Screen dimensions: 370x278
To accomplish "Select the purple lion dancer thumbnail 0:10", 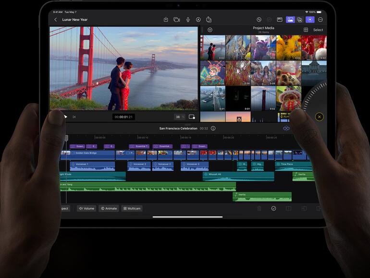I will pyautogui.click(x=263, y=48).
